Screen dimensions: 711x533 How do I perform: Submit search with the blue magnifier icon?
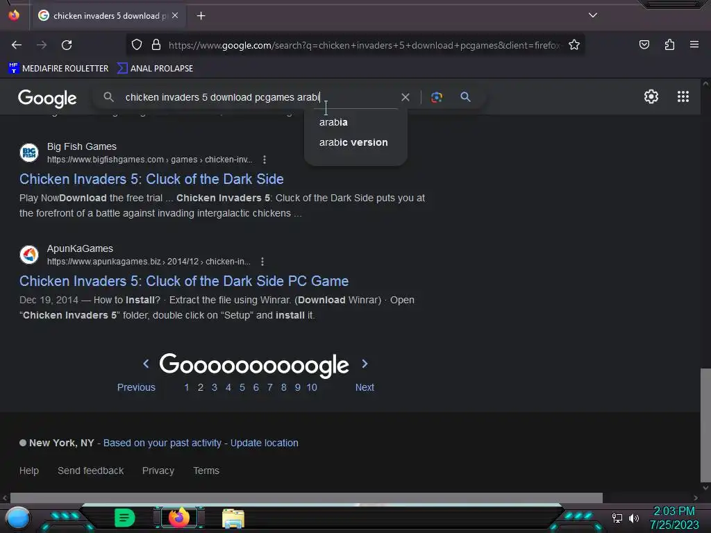coord(465,97)
